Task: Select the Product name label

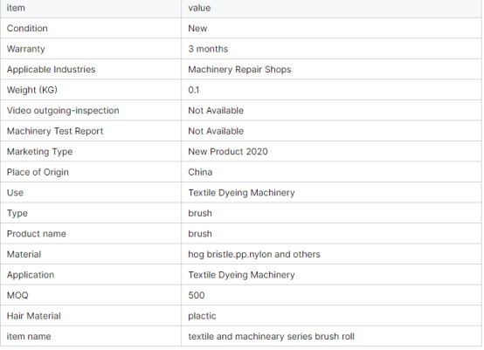Action: [37, 234]
